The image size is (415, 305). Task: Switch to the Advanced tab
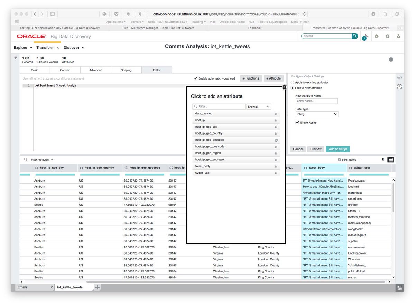[x=95, y=70]
